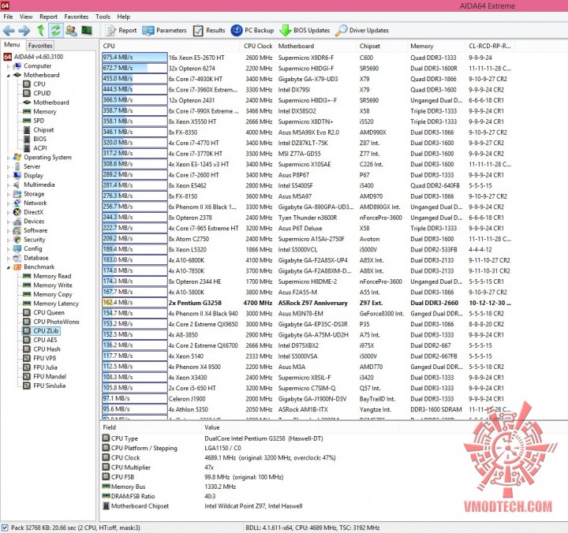Click the 975.4 MB/s result bar
Image resolution: width=568 pixels, height=533 pixels.
[x=134, y=58]
